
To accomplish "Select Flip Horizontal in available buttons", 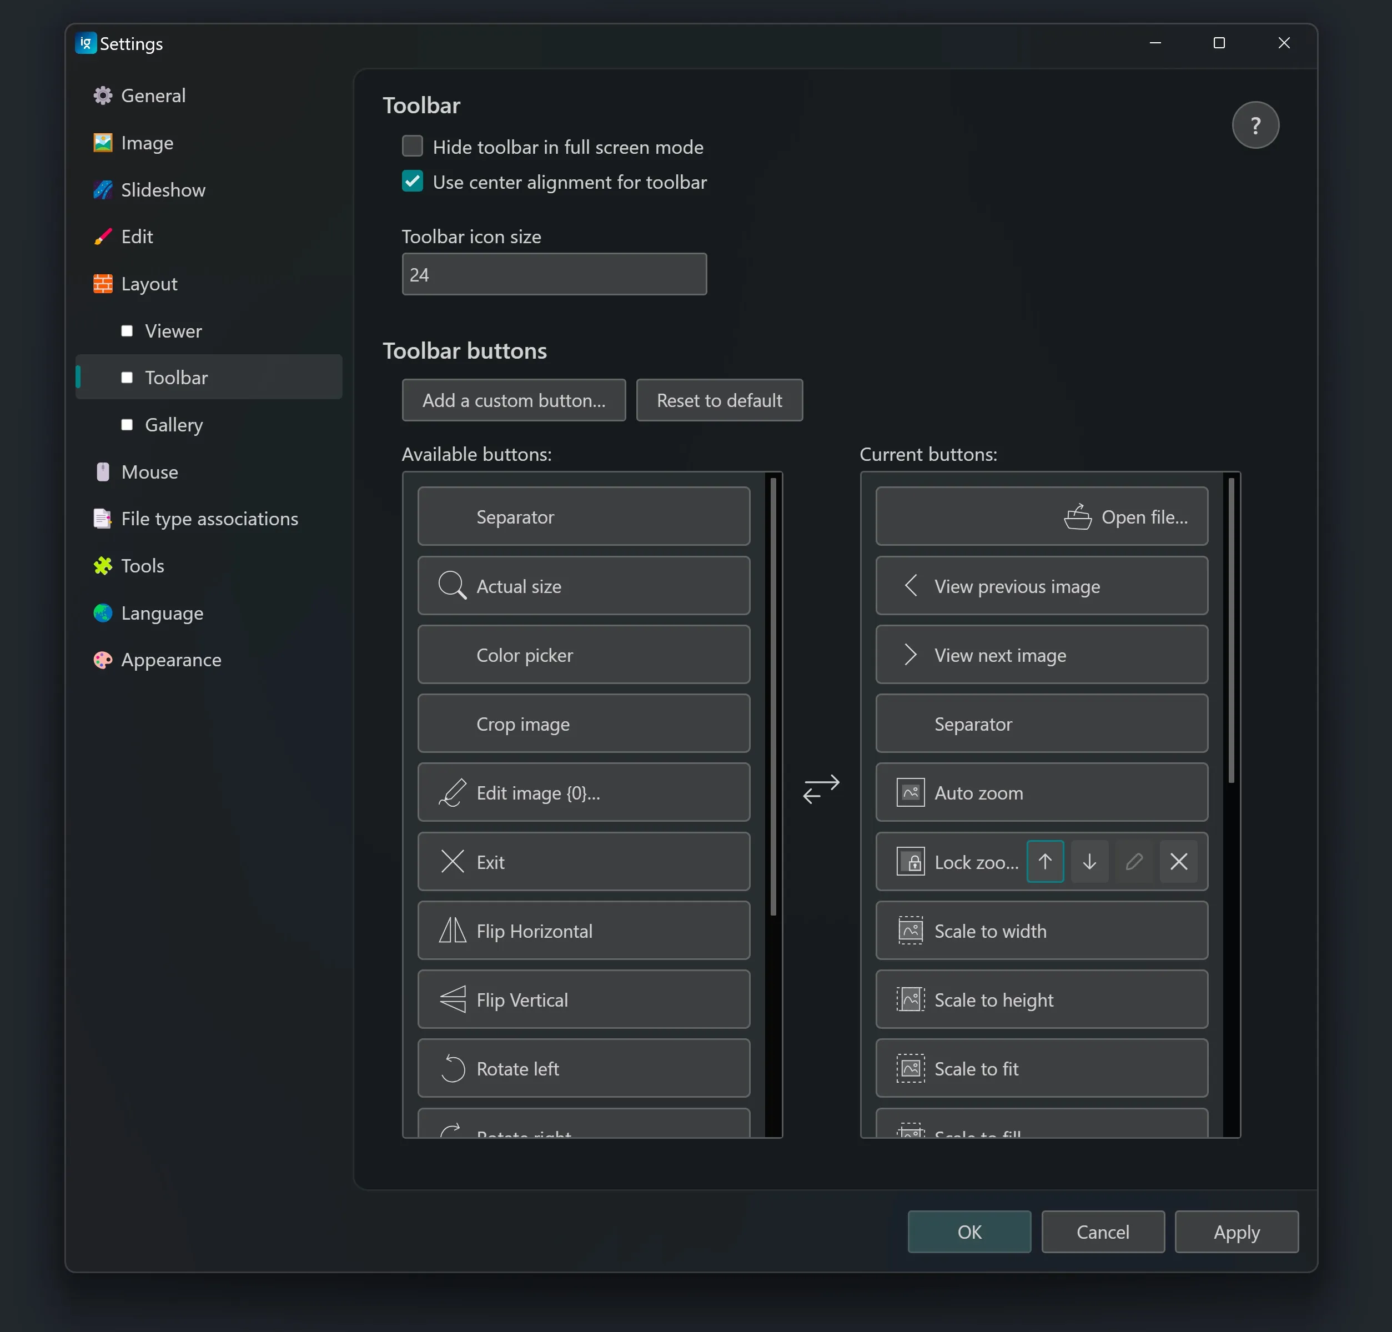I will pos(583,931).
